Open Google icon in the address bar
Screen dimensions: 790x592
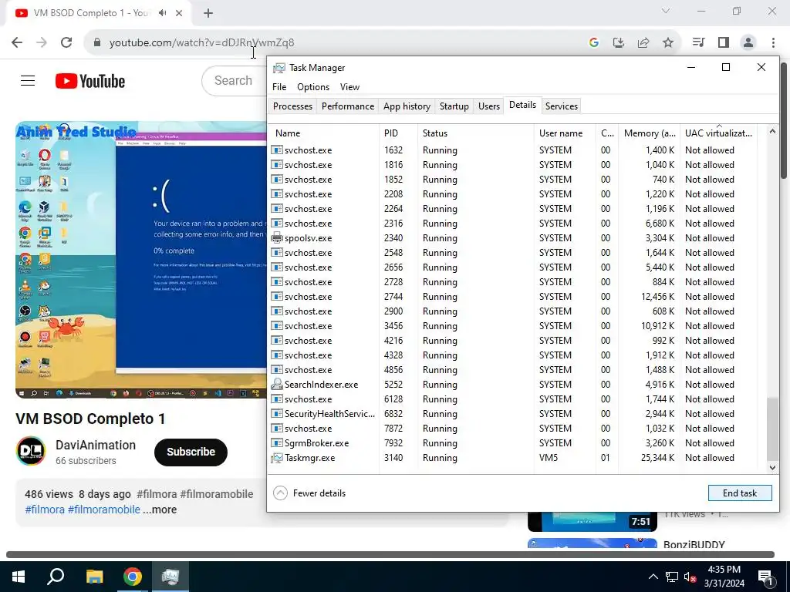(x=594, y=43)
